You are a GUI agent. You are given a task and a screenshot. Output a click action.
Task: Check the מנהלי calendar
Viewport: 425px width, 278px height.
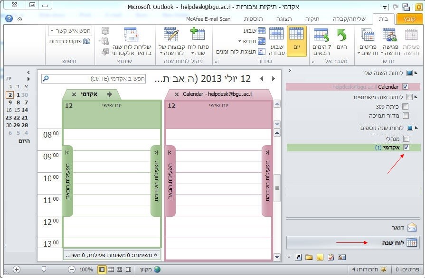click(x=406, y=139)
